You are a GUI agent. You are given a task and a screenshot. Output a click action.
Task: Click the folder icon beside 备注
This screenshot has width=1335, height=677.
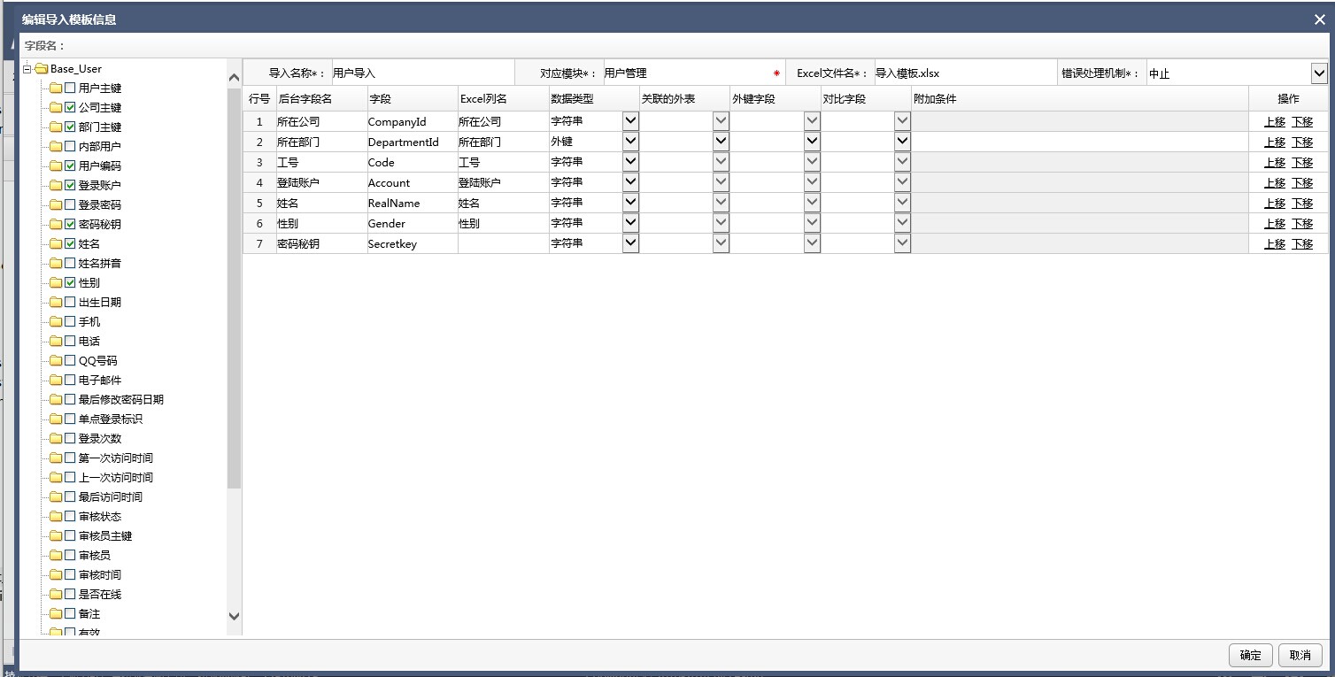pyautogui.click(x=56, y=613)
